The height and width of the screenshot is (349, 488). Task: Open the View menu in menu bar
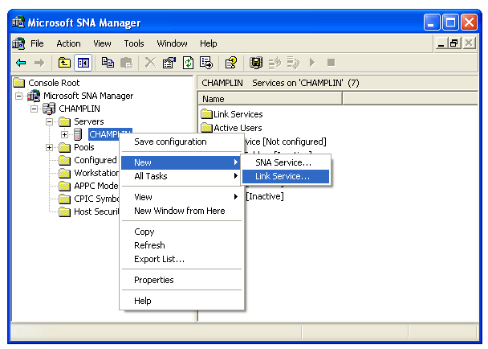102,43
